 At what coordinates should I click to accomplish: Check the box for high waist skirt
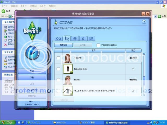[x=58, y=69]
